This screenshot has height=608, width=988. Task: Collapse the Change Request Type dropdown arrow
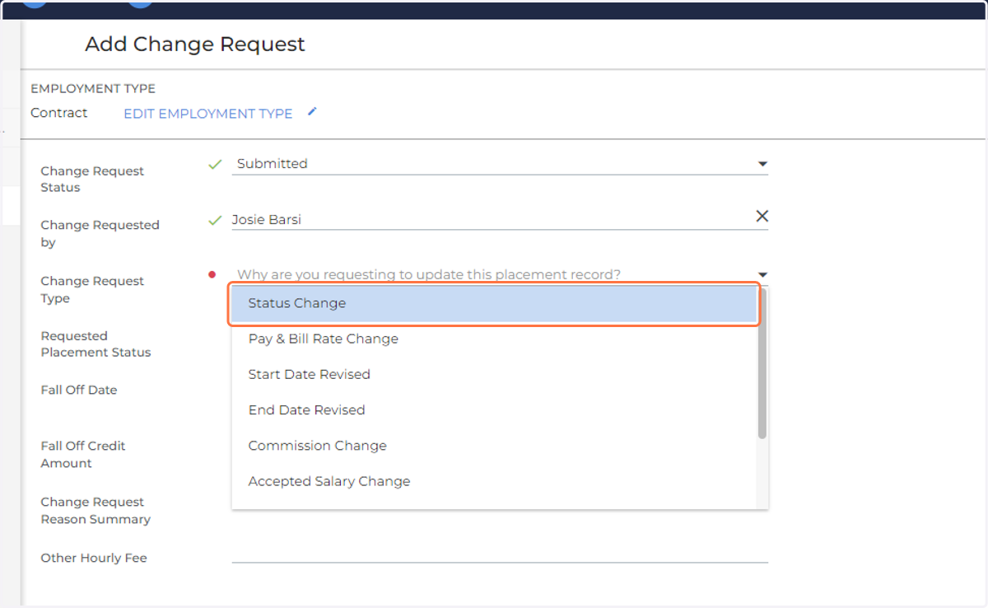(x=762, y=274)
